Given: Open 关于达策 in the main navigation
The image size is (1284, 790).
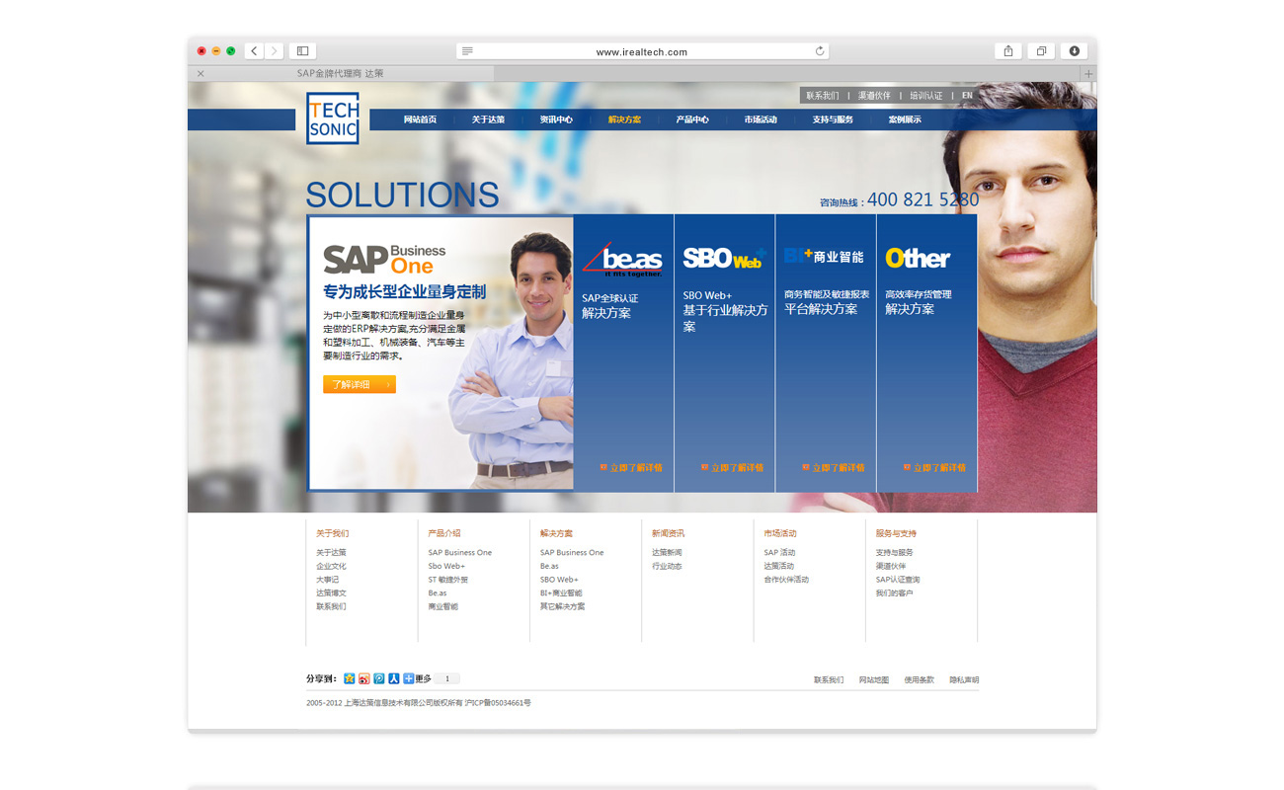Looking at the screenshot, I should click(x=488, y=119).
